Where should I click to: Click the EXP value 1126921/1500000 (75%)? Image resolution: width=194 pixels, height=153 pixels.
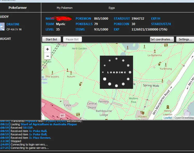coord(149,30)
